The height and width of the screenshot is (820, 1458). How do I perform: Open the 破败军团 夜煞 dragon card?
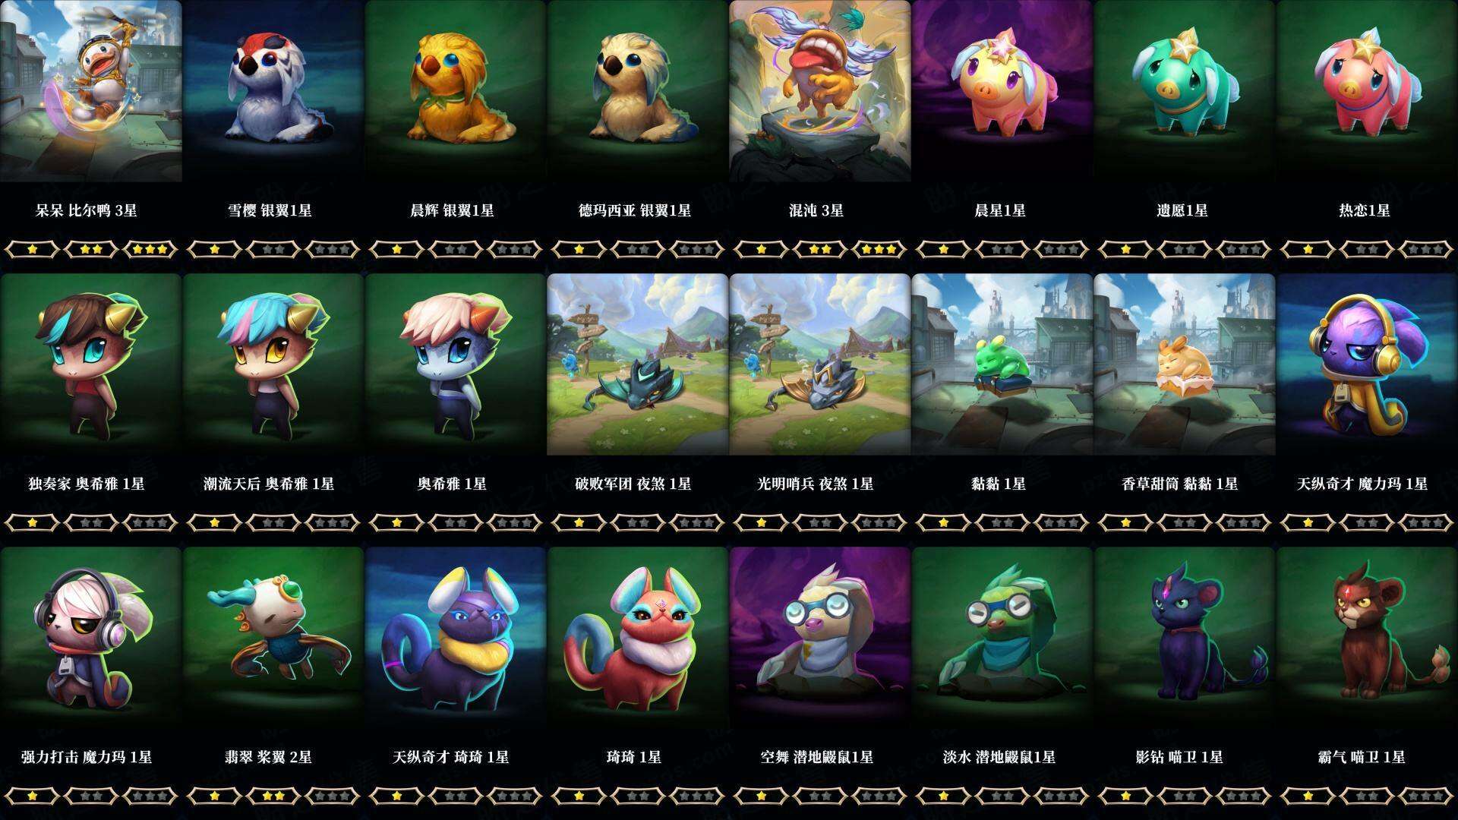pos(638,364)
